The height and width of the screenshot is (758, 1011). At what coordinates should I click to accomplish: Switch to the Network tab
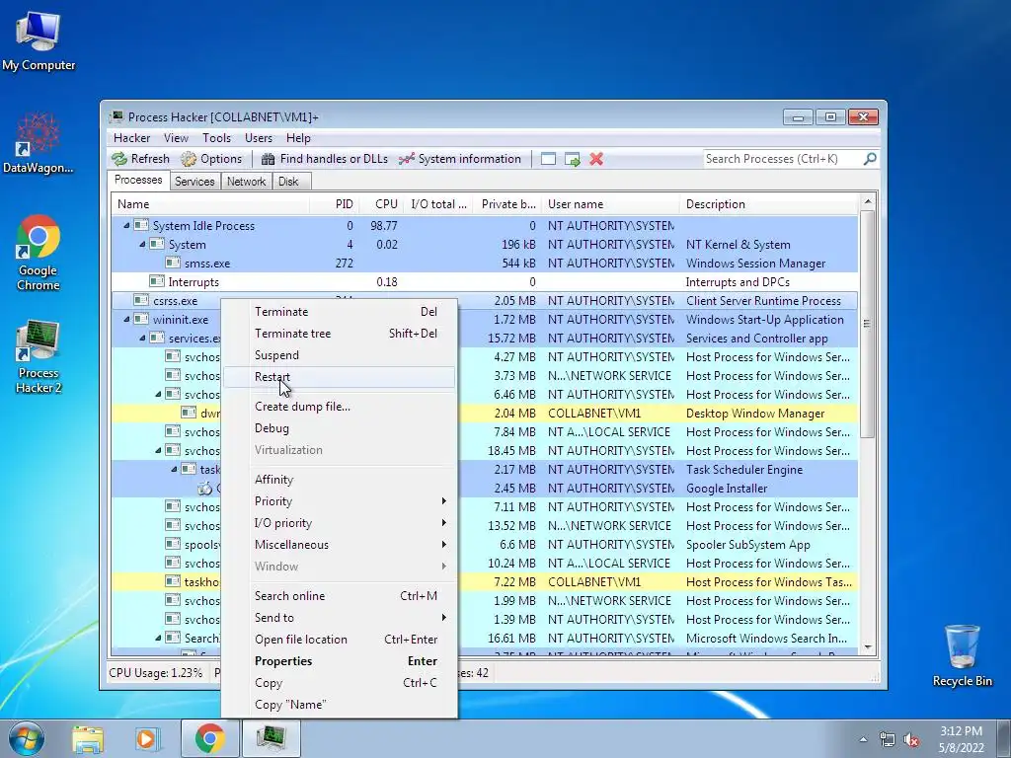(x=246, y=182)
